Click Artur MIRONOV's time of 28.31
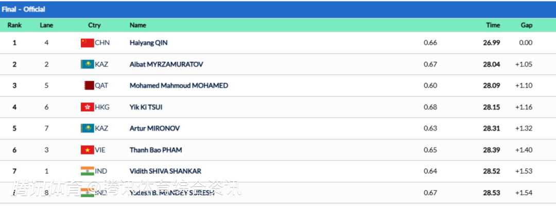This screenshot has width=556, height=206. pyautogui.click(x=491, y=128)
